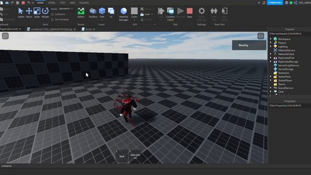Expand the Workspace node in the Explorer
Image resolution: width=311 pixels, height=175 pixels.
point(271,39)
